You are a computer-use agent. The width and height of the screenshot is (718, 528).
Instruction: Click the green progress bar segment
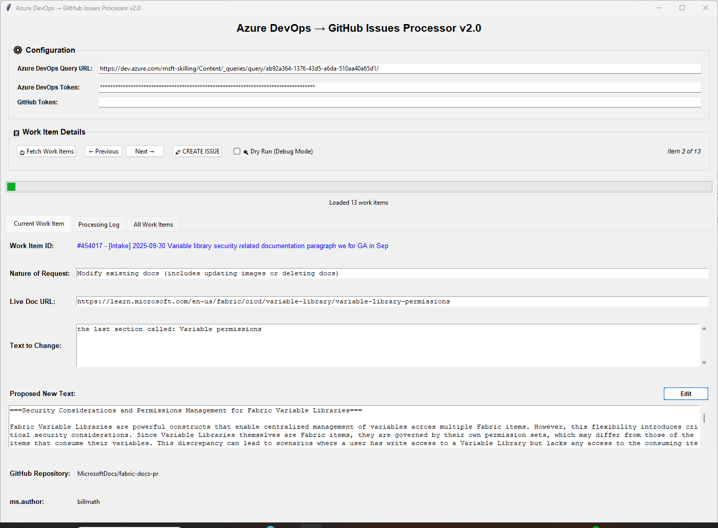pyautogui.click(x=11, y=187)
